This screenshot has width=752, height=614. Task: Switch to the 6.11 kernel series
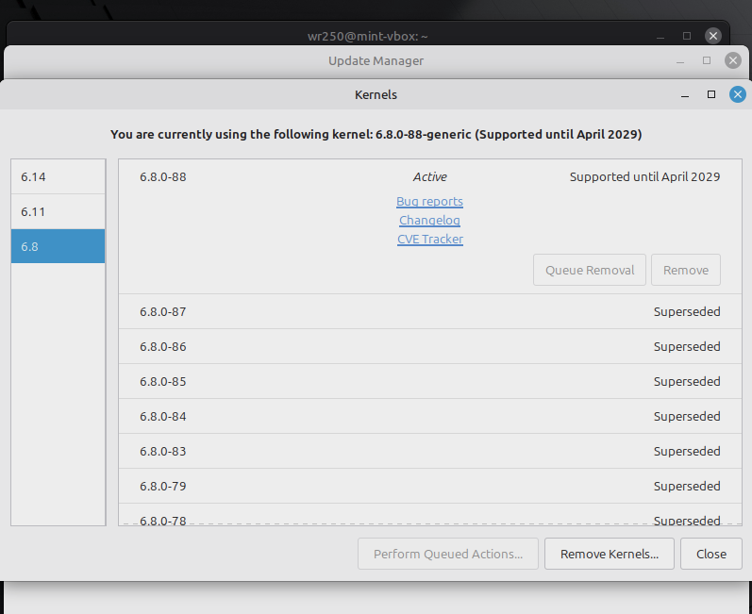coord(58,211)
